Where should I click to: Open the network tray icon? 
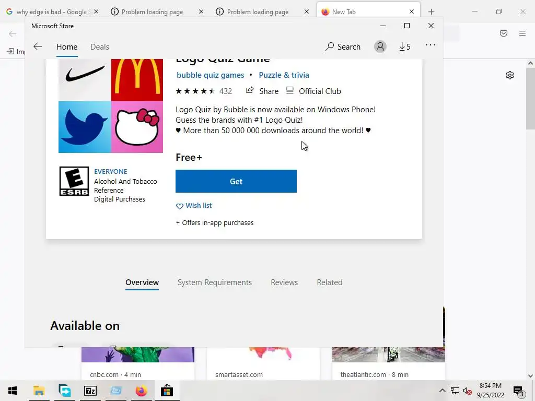[x=455, y=391]
